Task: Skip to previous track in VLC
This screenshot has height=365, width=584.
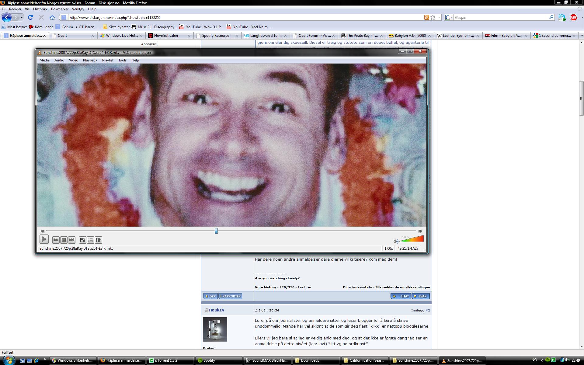Action: pyautogui.click(x=56, y=240)
